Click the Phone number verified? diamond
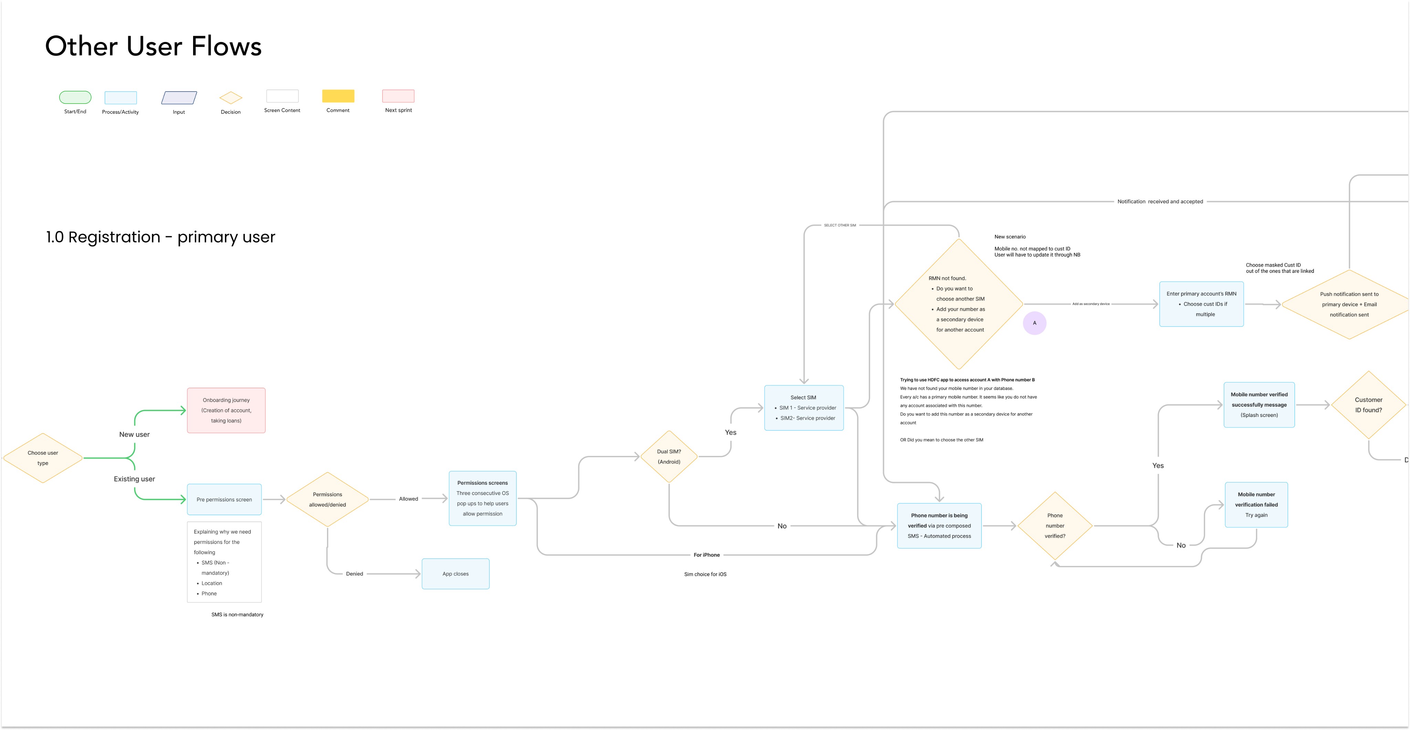1410x730 pixels. pyautogui.click(x=1055, y=526)
